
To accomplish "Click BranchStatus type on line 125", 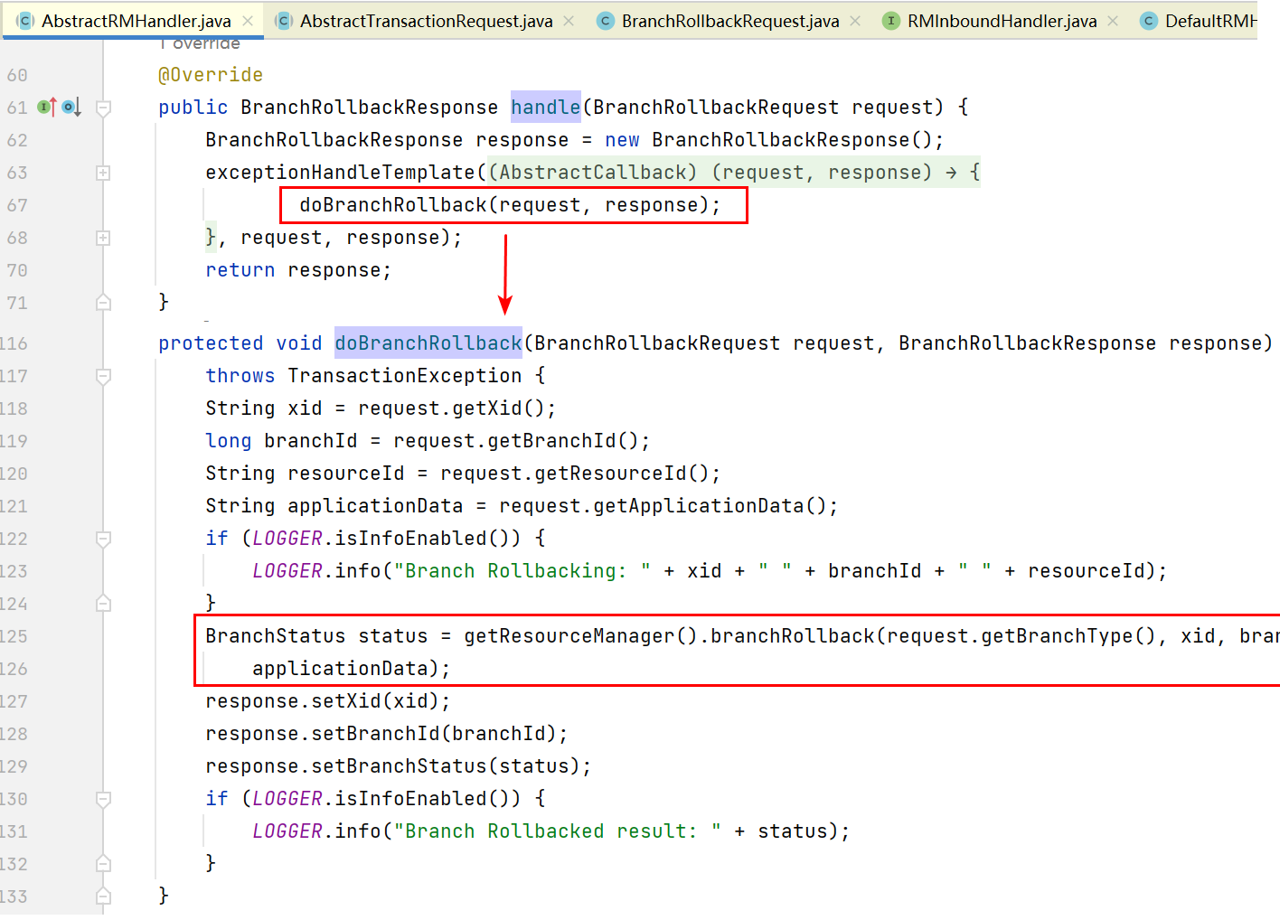I will pyautogui.click(x=276, y=636).
